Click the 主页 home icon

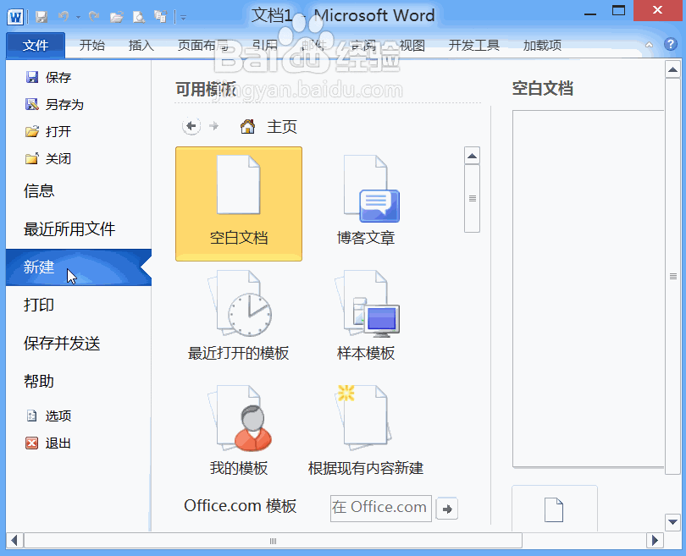tap(247, 126)
